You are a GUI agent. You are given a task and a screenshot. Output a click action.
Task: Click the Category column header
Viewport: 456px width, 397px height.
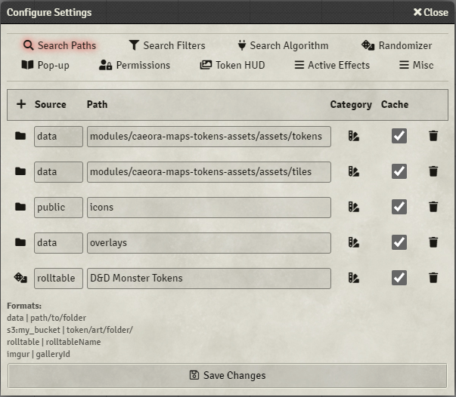[x=351, y=104]
